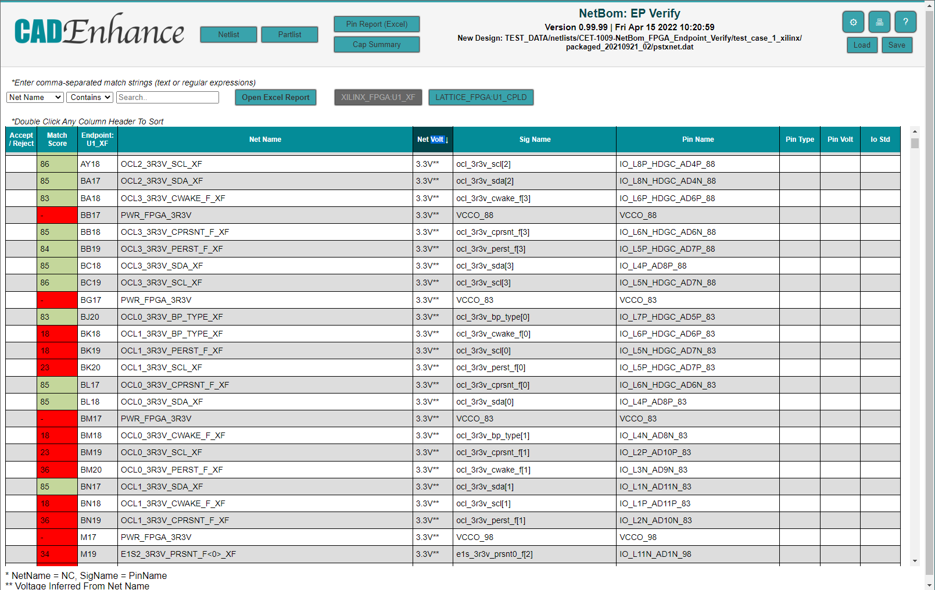Click net name OCL1_3R3V_SCL_XF
This screenshot has height=590, width=935.
point(162,367)
